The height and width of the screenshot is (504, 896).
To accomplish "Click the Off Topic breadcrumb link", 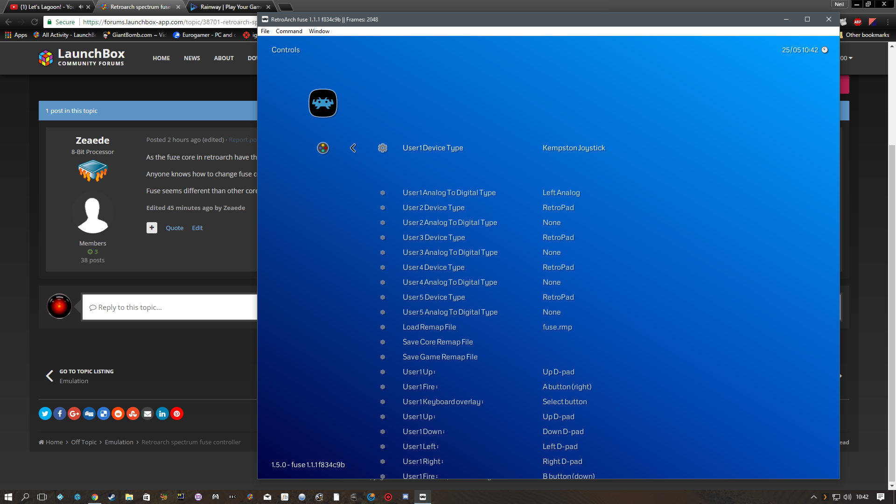I will pos(84,442).
